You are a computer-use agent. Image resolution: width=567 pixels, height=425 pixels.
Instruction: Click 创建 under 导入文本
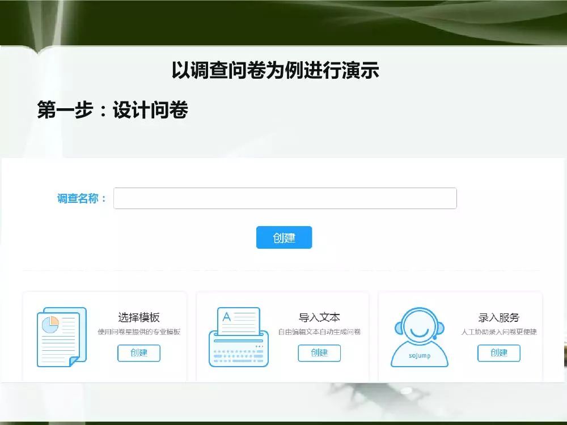click(x=319, y=352)
